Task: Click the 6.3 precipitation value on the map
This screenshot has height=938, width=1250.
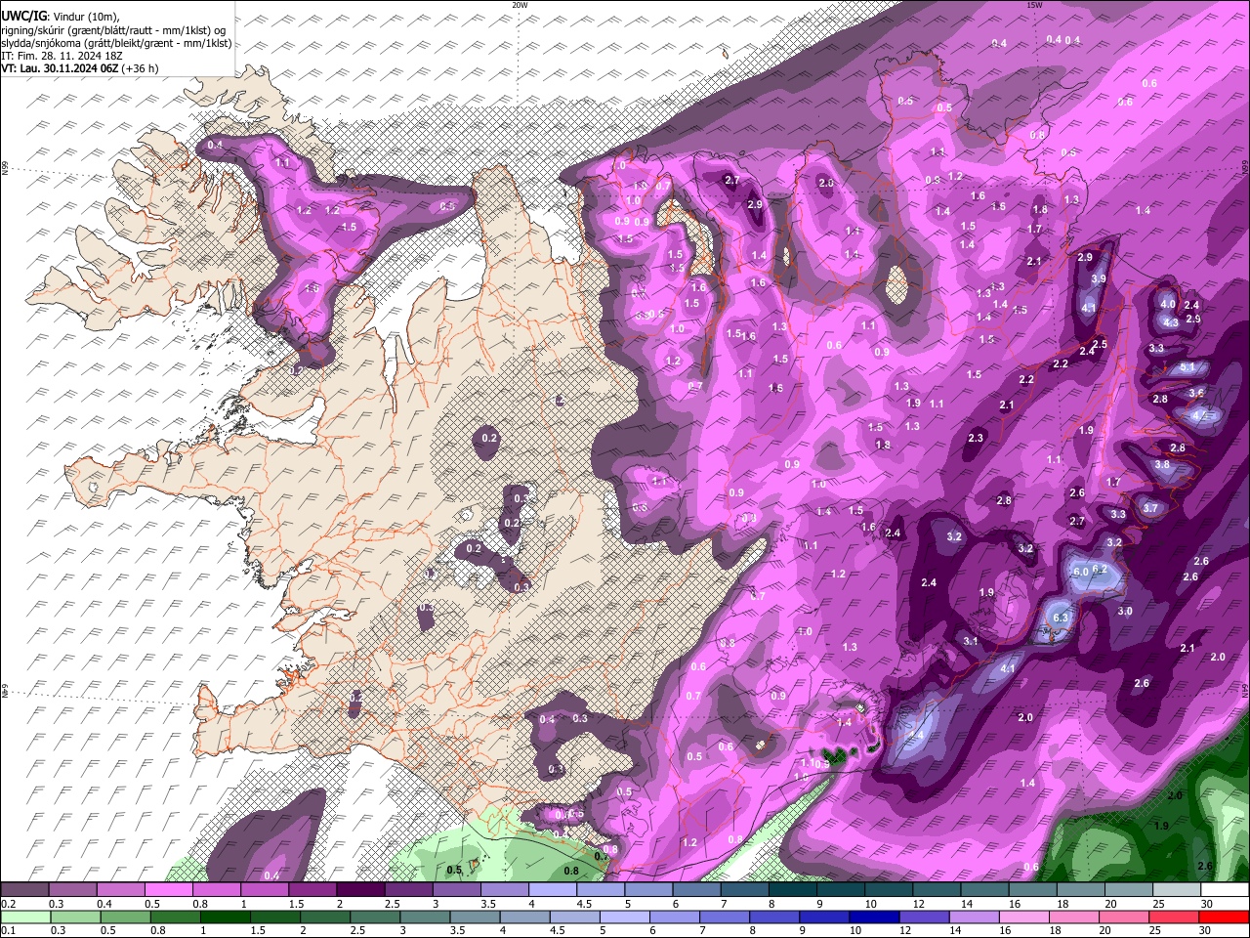Action: point(1062,618)
